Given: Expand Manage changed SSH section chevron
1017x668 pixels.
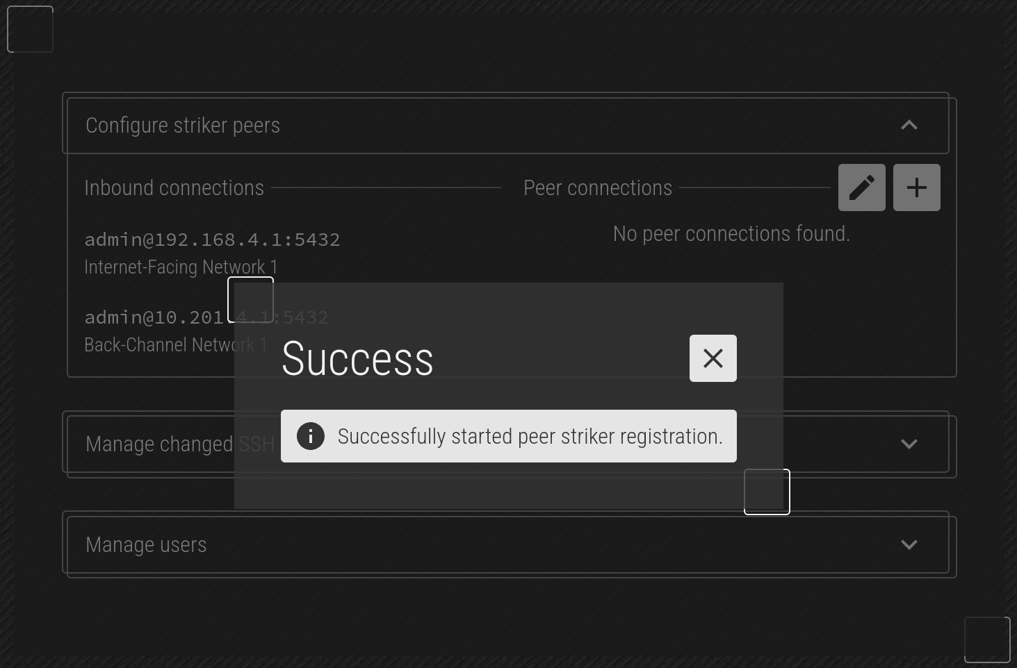Looking at the screenshot, I should [909, 444].
